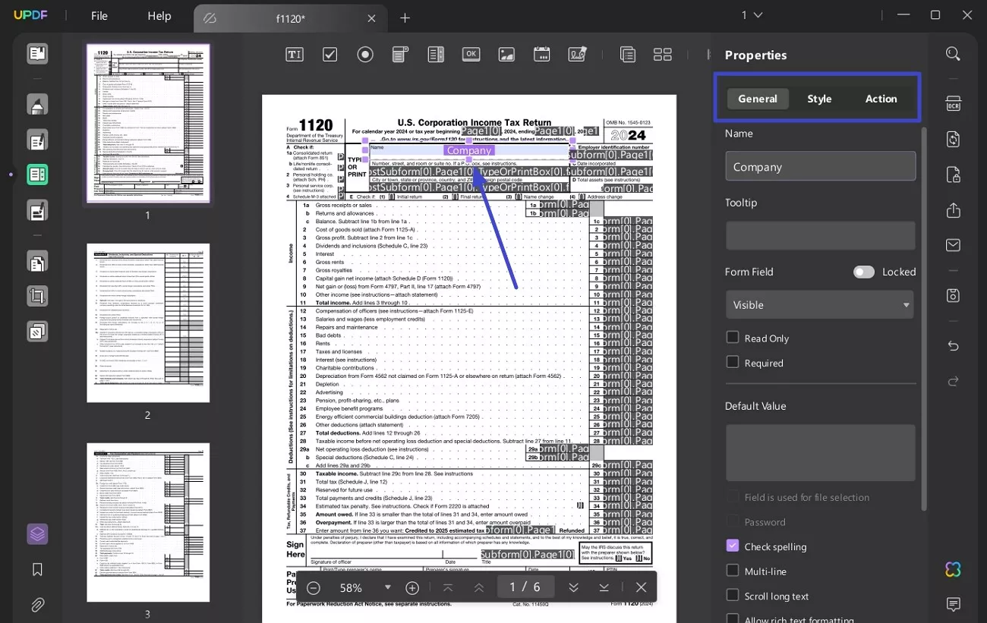The height and width of the screenshot is (623, 987).
Task: Add a new tab
Action: 405,18
